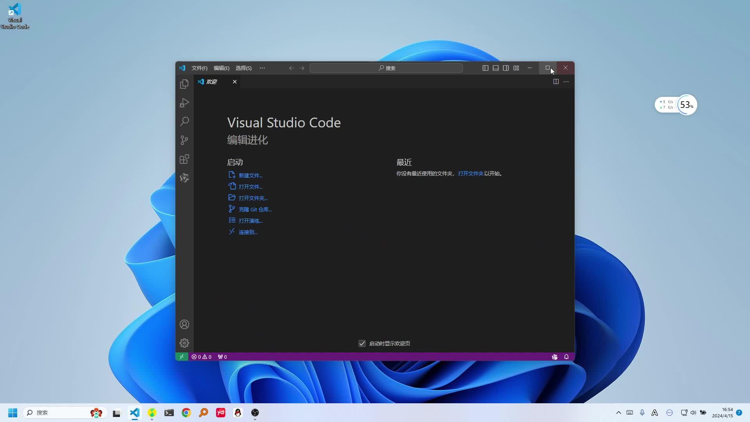Click the remote connection icon in status bar

(182, 356)
